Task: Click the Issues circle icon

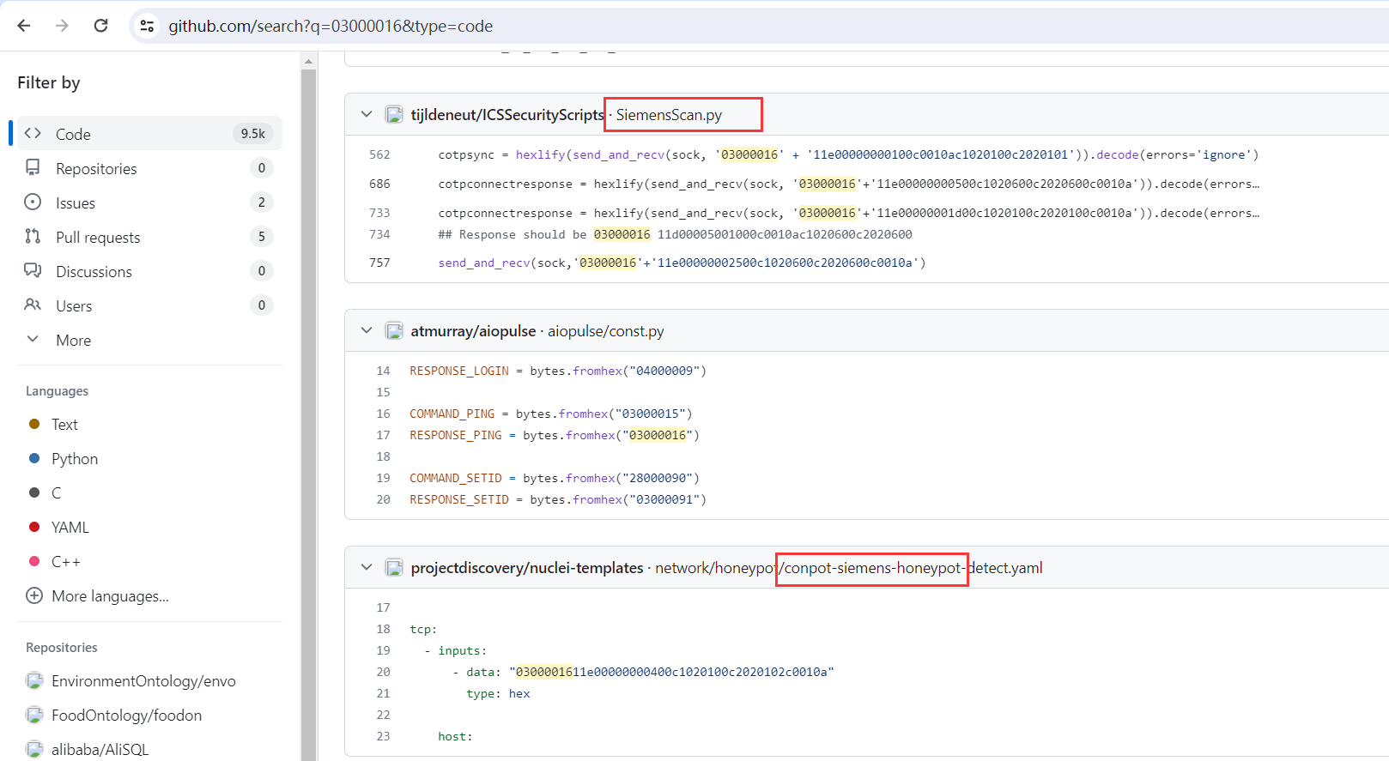Action: pyautogui.click(x=33, y=202)
